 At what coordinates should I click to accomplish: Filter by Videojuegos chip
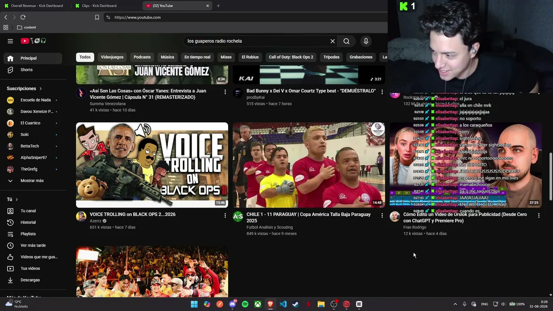tap(112, 57)
